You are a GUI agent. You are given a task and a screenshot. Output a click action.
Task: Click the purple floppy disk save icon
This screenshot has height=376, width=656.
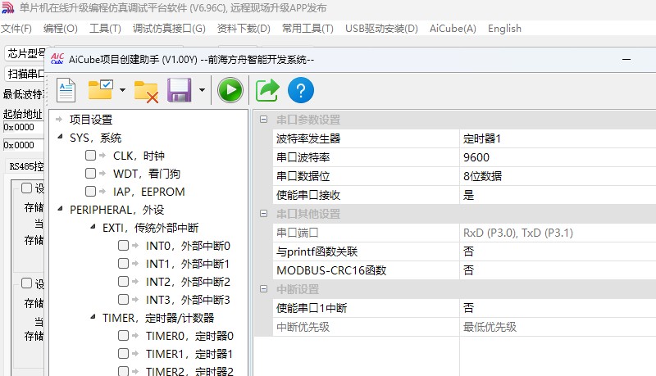tap(179, 89)
